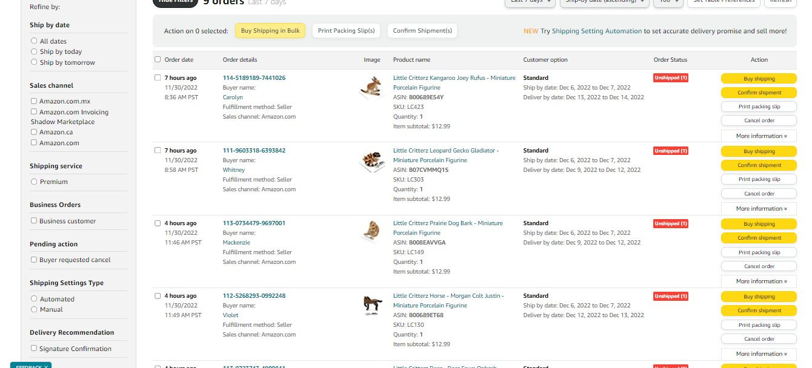This screenshot has height=368, width=812.
Task: Confirm shipment for Whitney's Leopard Gecko order
Action: click(759, 165)
